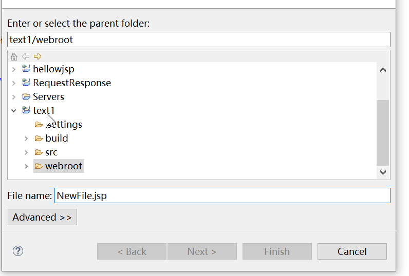409x276 pixels.
Task: Click the Servers folder icon
Action: (x=26, y=96)
